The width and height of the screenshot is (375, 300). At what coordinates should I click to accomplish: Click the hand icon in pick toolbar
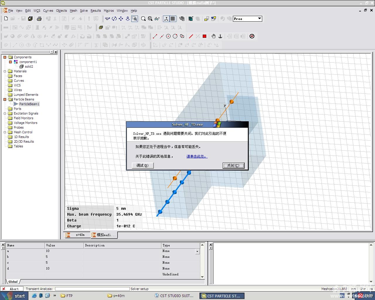[x=214, y=36]
